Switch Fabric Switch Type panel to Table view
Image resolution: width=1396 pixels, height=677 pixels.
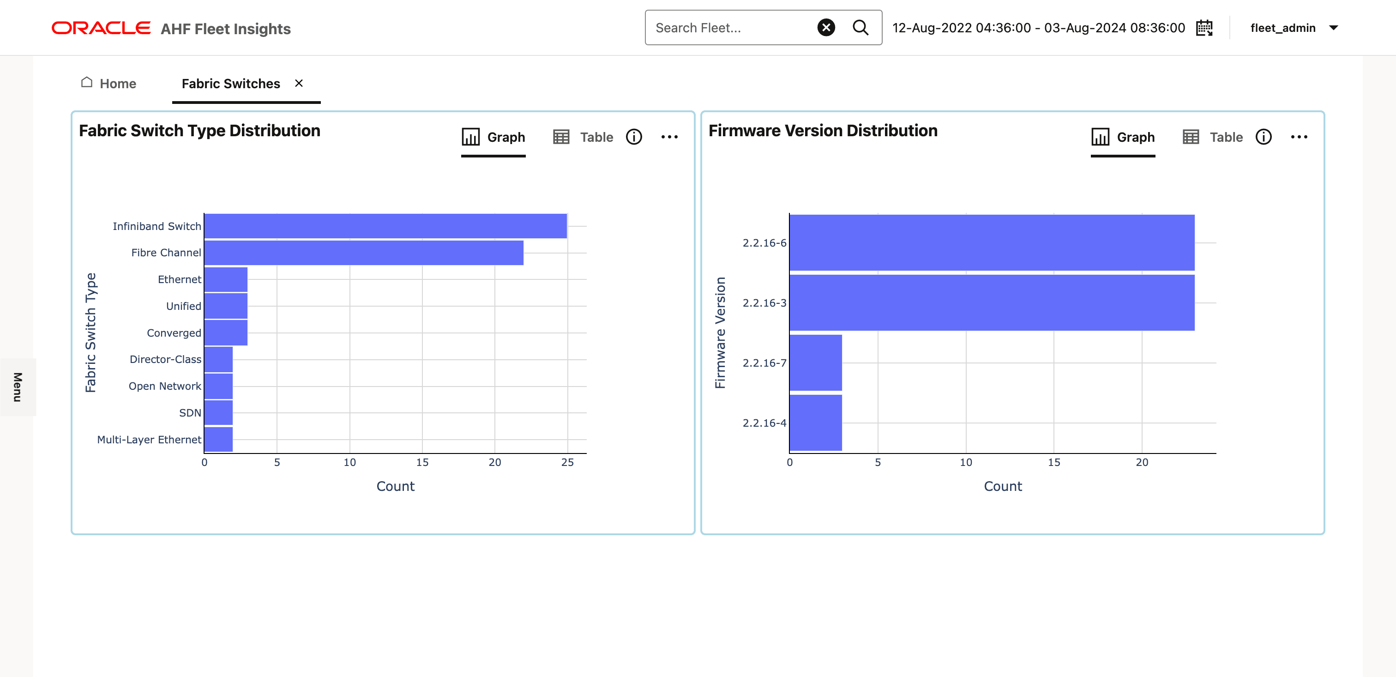pyautogui.click(x=583, y=137)
